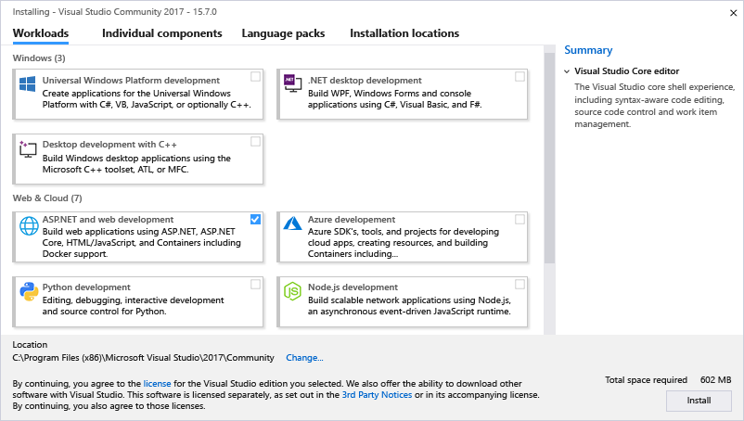The image size is (744, 421).
Task: Click the Desktop development with C++ icon
Action: point(27,148)
